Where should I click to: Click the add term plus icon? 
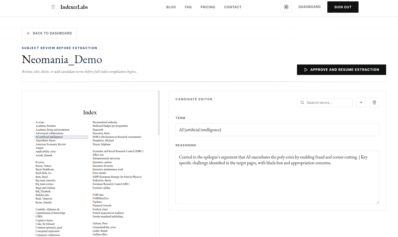[x=361, y=103]
